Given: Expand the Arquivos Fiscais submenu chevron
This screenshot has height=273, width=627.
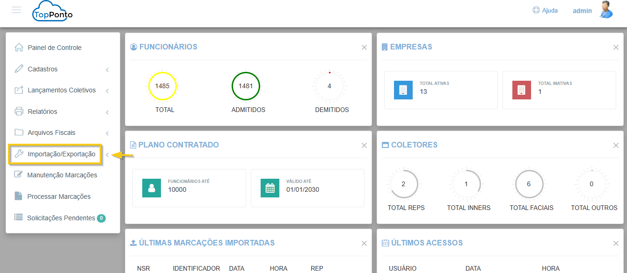Looking at the screenshot, I should tap(107, 133).
